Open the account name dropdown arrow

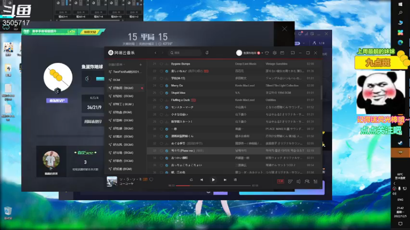click(262, 53)
